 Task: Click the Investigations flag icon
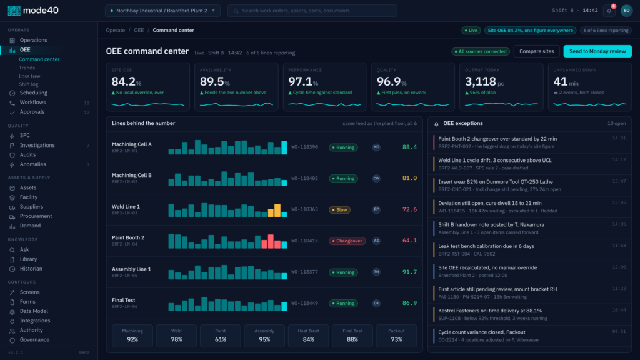point(12,145)
